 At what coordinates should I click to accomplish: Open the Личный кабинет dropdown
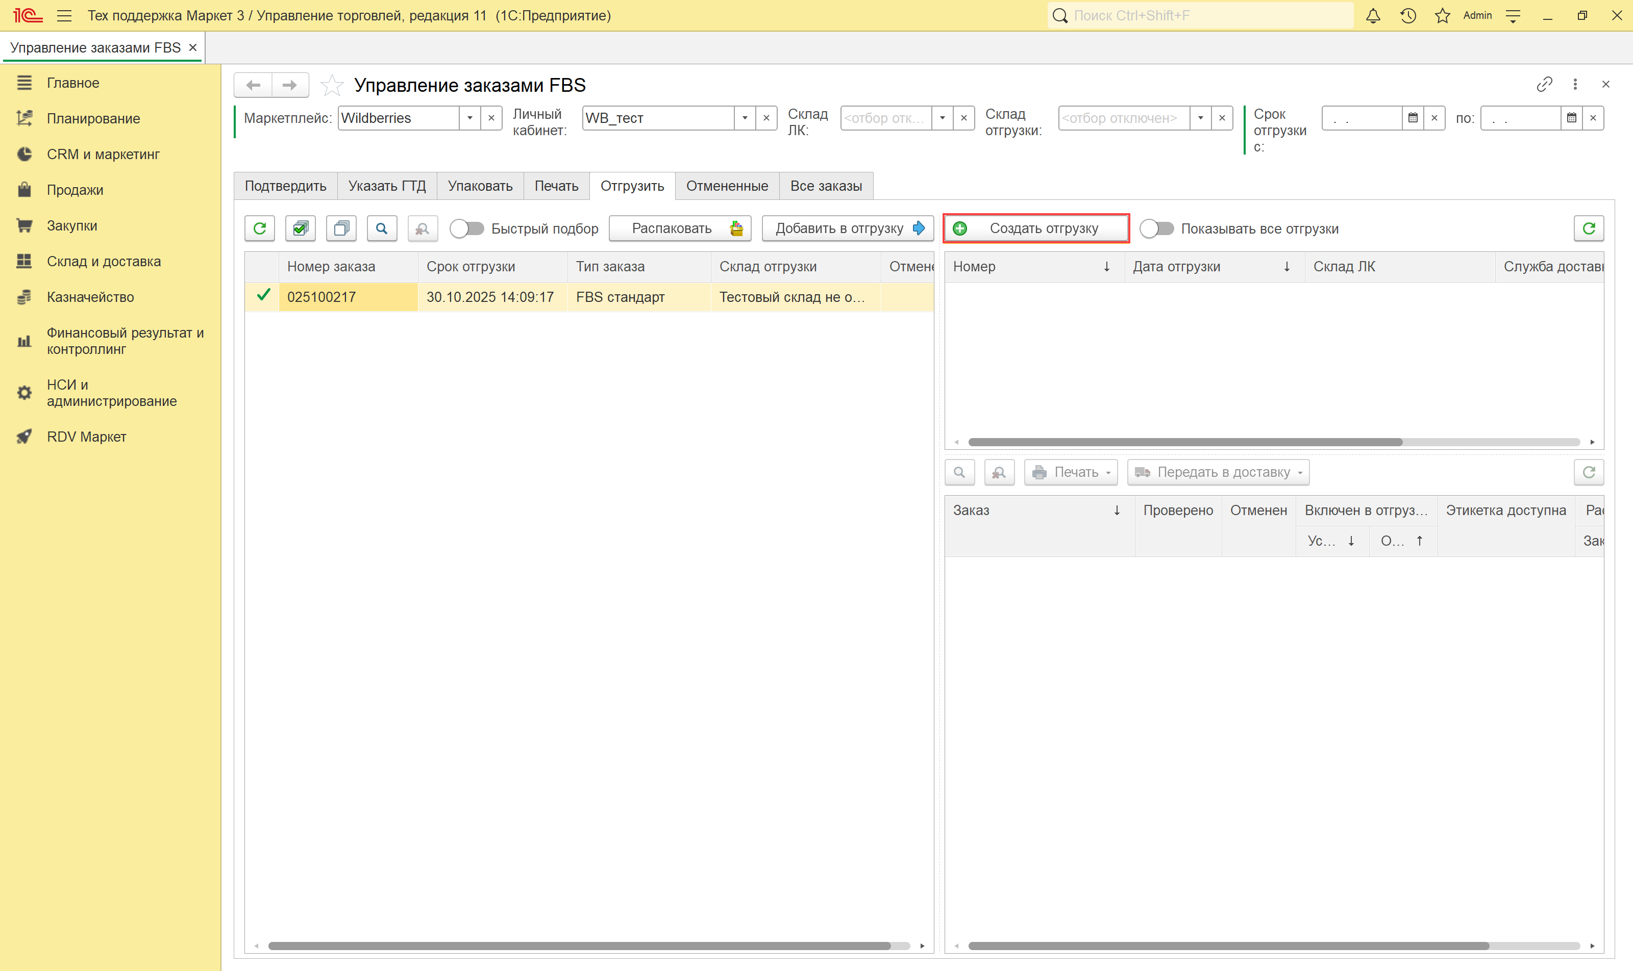745,118
